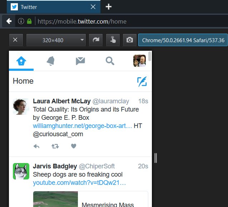The width and height of the screenshot is (228, 207).
Task: Focus the address bar URL
Action: coord(82,21)
